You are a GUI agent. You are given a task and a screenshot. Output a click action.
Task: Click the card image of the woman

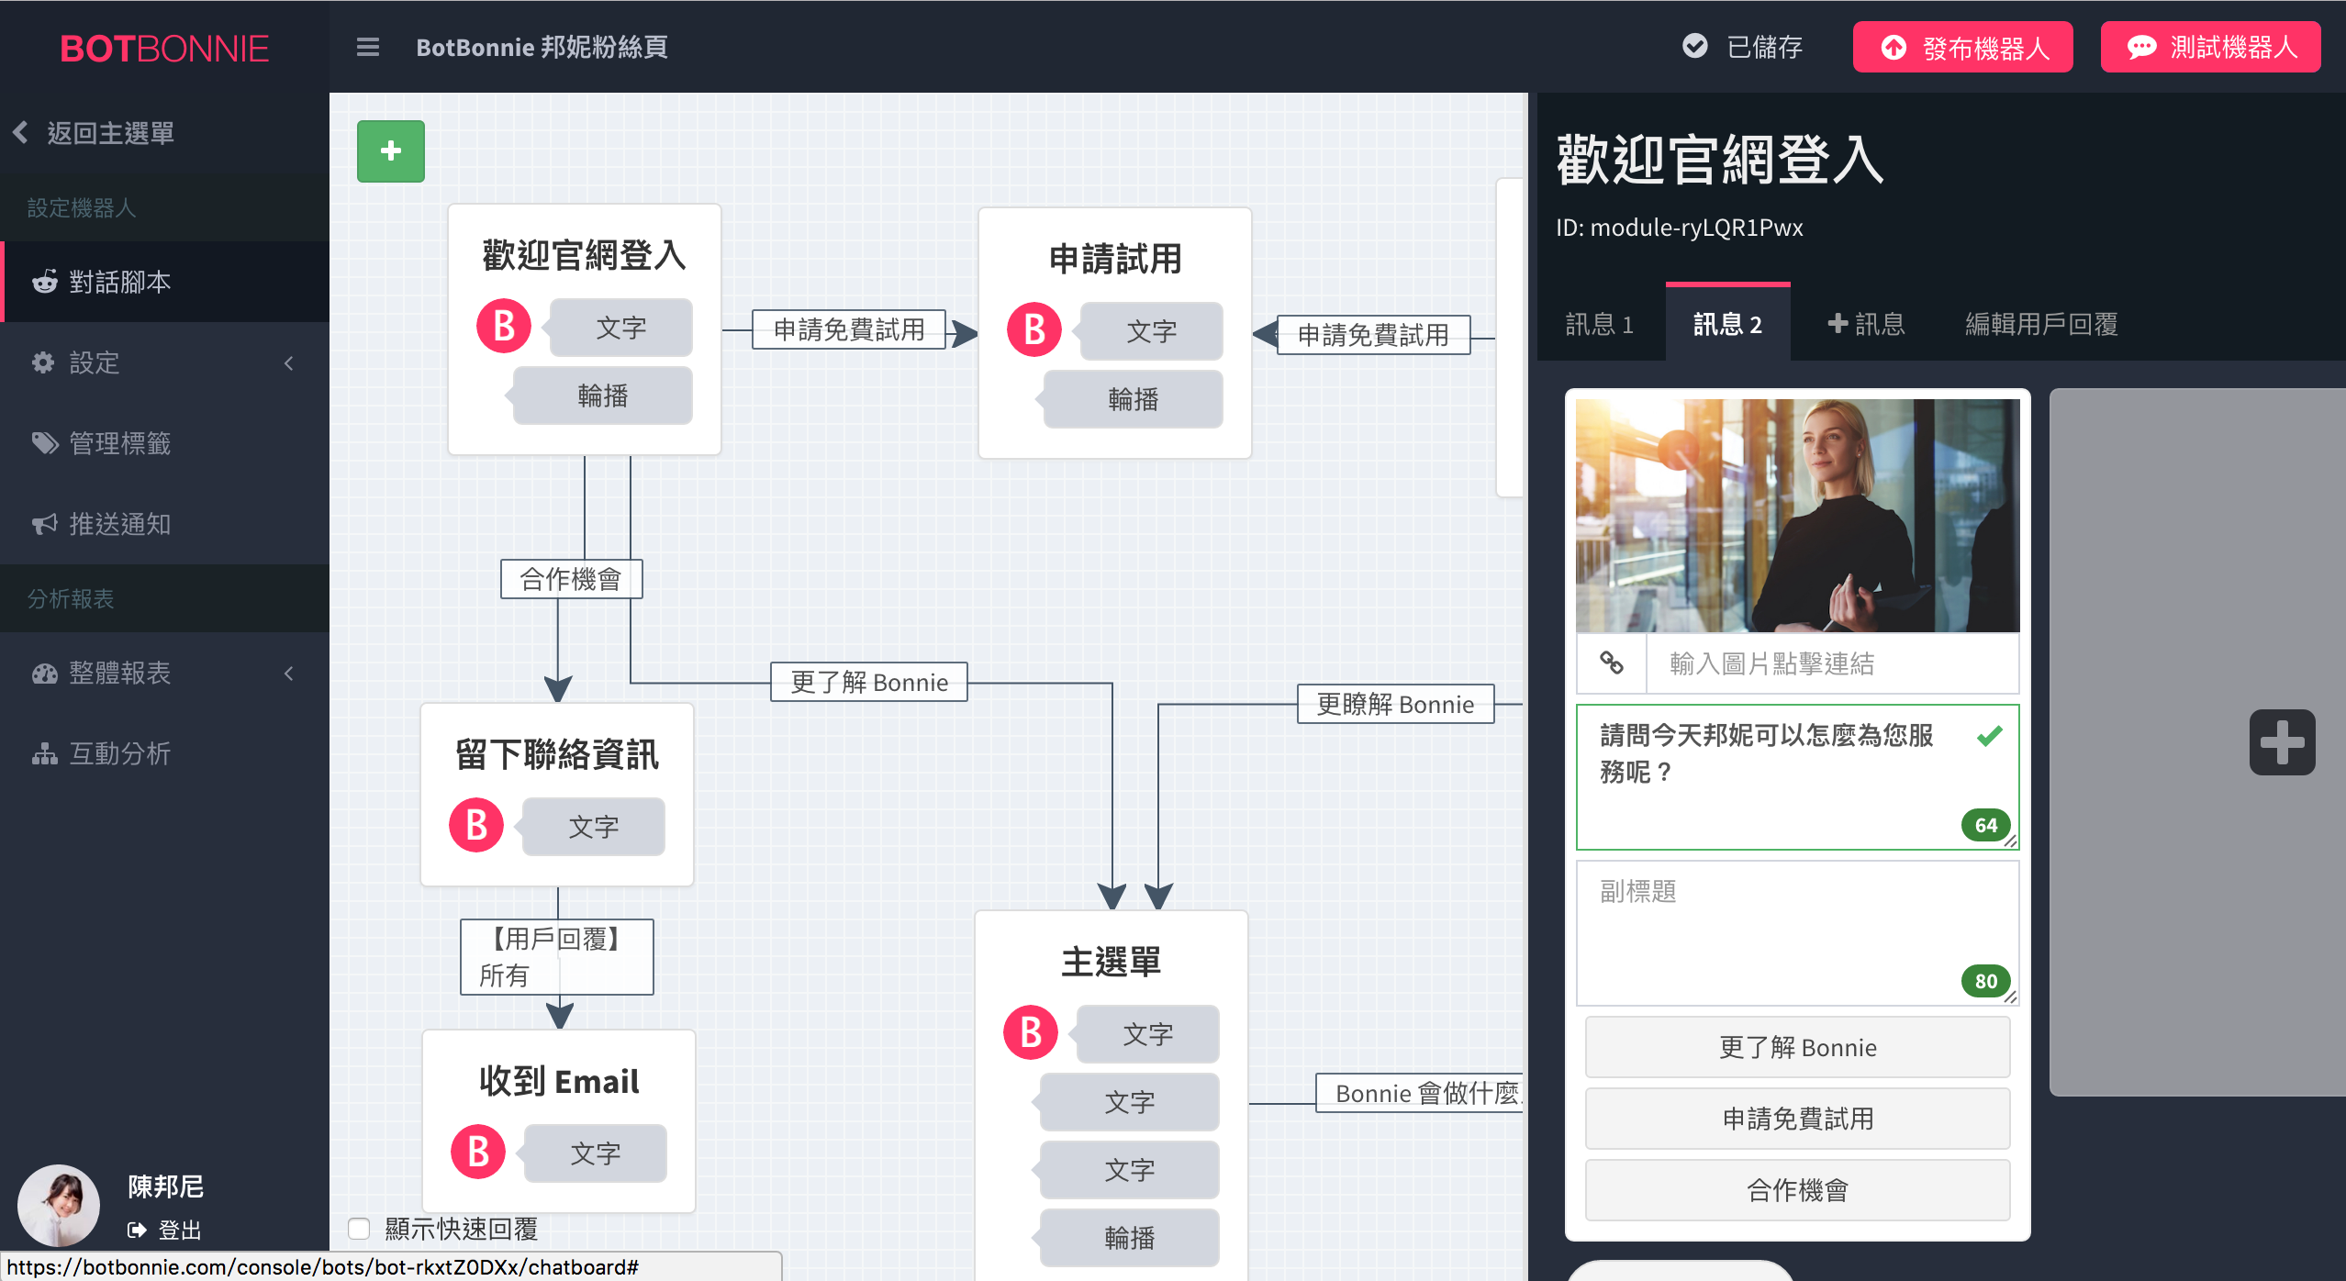point(1797,516)
